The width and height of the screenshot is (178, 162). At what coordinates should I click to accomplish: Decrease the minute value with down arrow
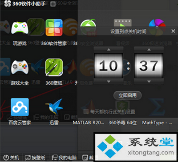[149, 82]
